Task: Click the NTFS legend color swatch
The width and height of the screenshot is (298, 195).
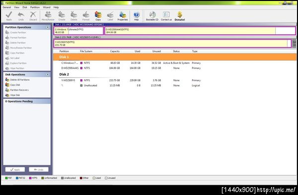Action: point(30,178)
